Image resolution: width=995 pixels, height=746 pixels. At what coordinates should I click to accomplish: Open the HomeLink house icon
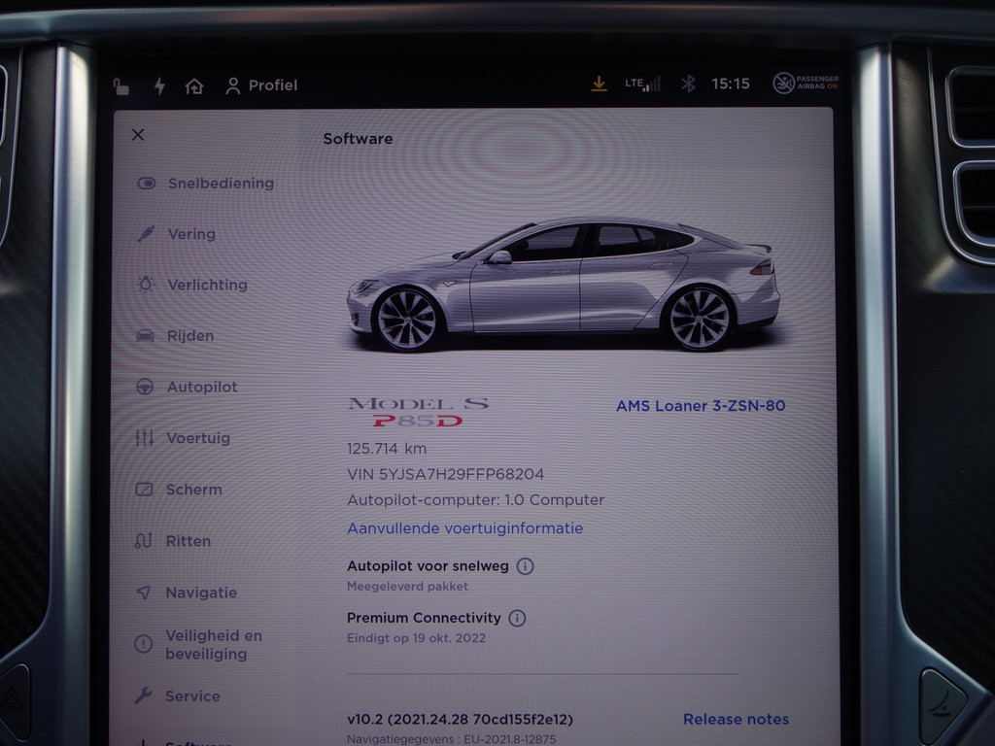click(x=194, y=85)
